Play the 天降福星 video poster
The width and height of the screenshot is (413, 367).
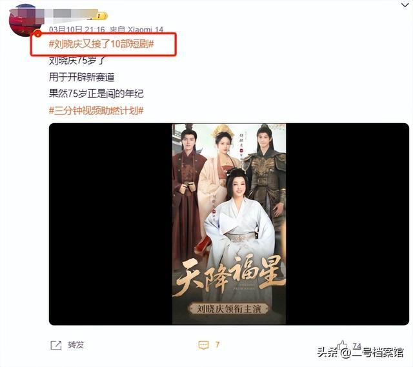tap(229, 224)
